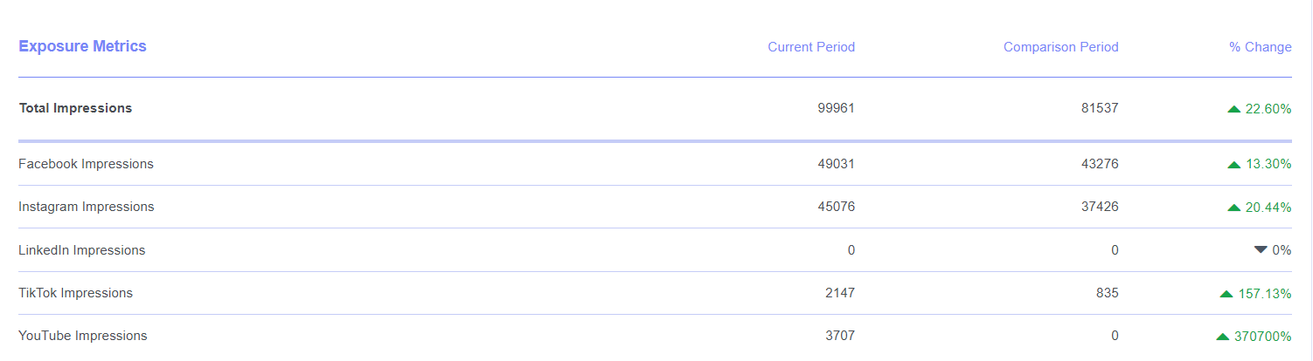Screen dimensions: 1313x361
Task: Select the Instagram Impressions row label
Action: pos(86,207)
